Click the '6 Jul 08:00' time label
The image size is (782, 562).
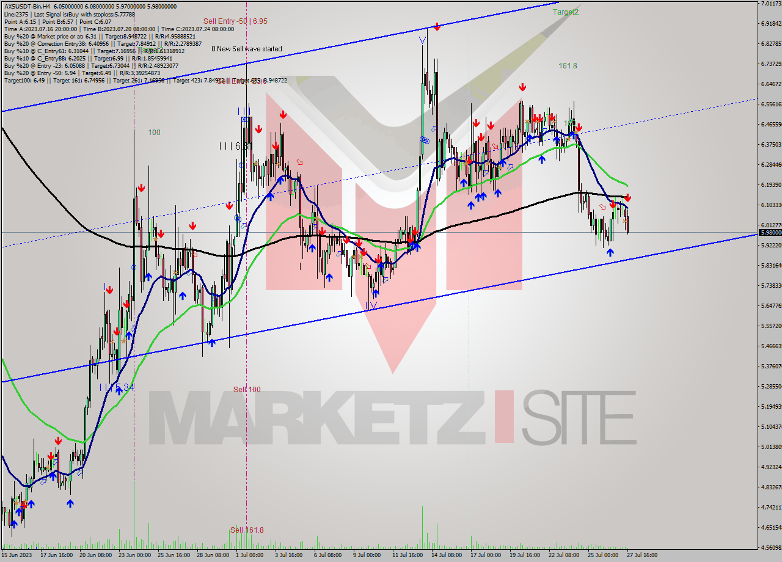click(x=327, y=555)
